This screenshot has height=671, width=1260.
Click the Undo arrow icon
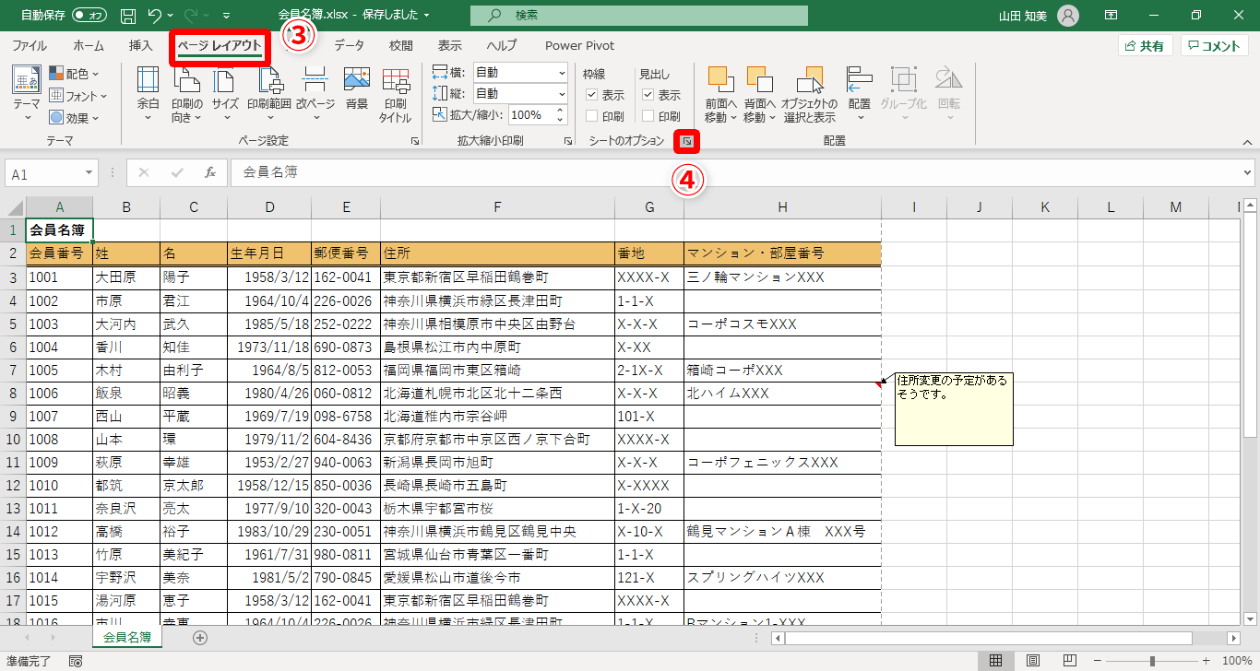(154, 16)
